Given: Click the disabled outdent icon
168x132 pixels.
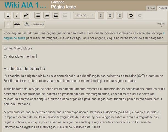Looking at the screenshot, I should tap(65, 15).
